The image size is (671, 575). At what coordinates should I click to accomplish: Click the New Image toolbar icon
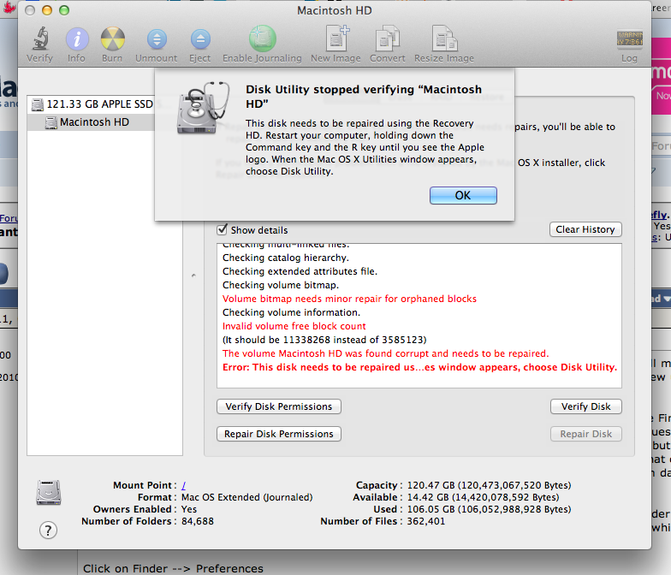[337, 39]
